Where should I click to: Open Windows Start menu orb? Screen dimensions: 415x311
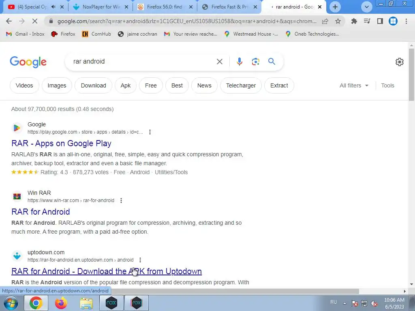click(11, 303)
